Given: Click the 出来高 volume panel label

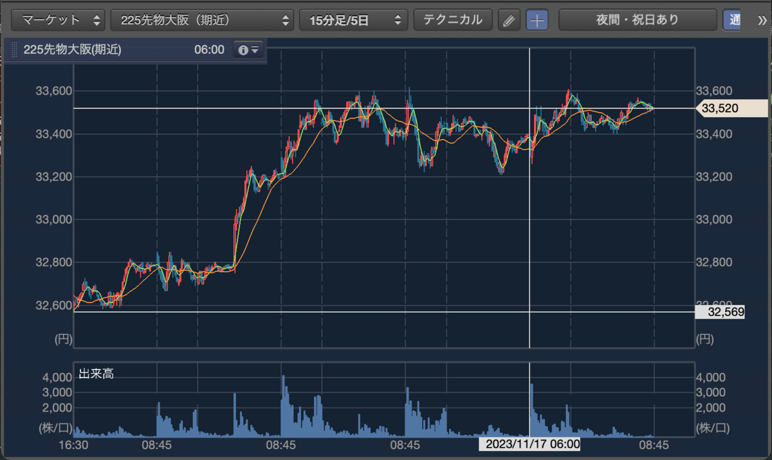Looking at the screenshot, I should point(96,373).
